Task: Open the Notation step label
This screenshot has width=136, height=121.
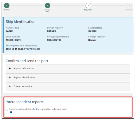Action: click(7, 10)
